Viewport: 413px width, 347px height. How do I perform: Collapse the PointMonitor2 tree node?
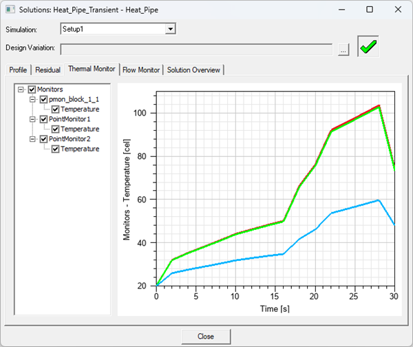[32, 139]
